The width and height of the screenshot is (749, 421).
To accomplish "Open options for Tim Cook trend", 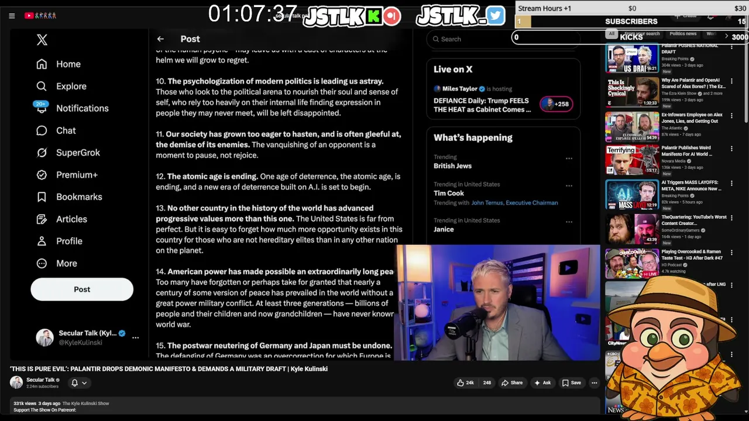I will [569, 186].
